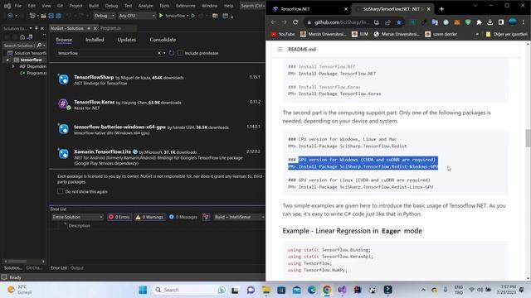531x298 pixels.
Task: Open the Debug configuration dropdown
Action: (104, 16)
